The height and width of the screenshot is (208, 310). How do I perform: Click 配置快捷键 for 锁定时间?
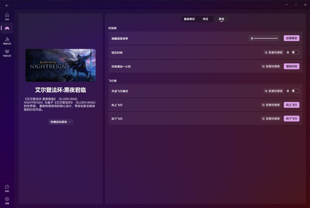coord(273,52)
